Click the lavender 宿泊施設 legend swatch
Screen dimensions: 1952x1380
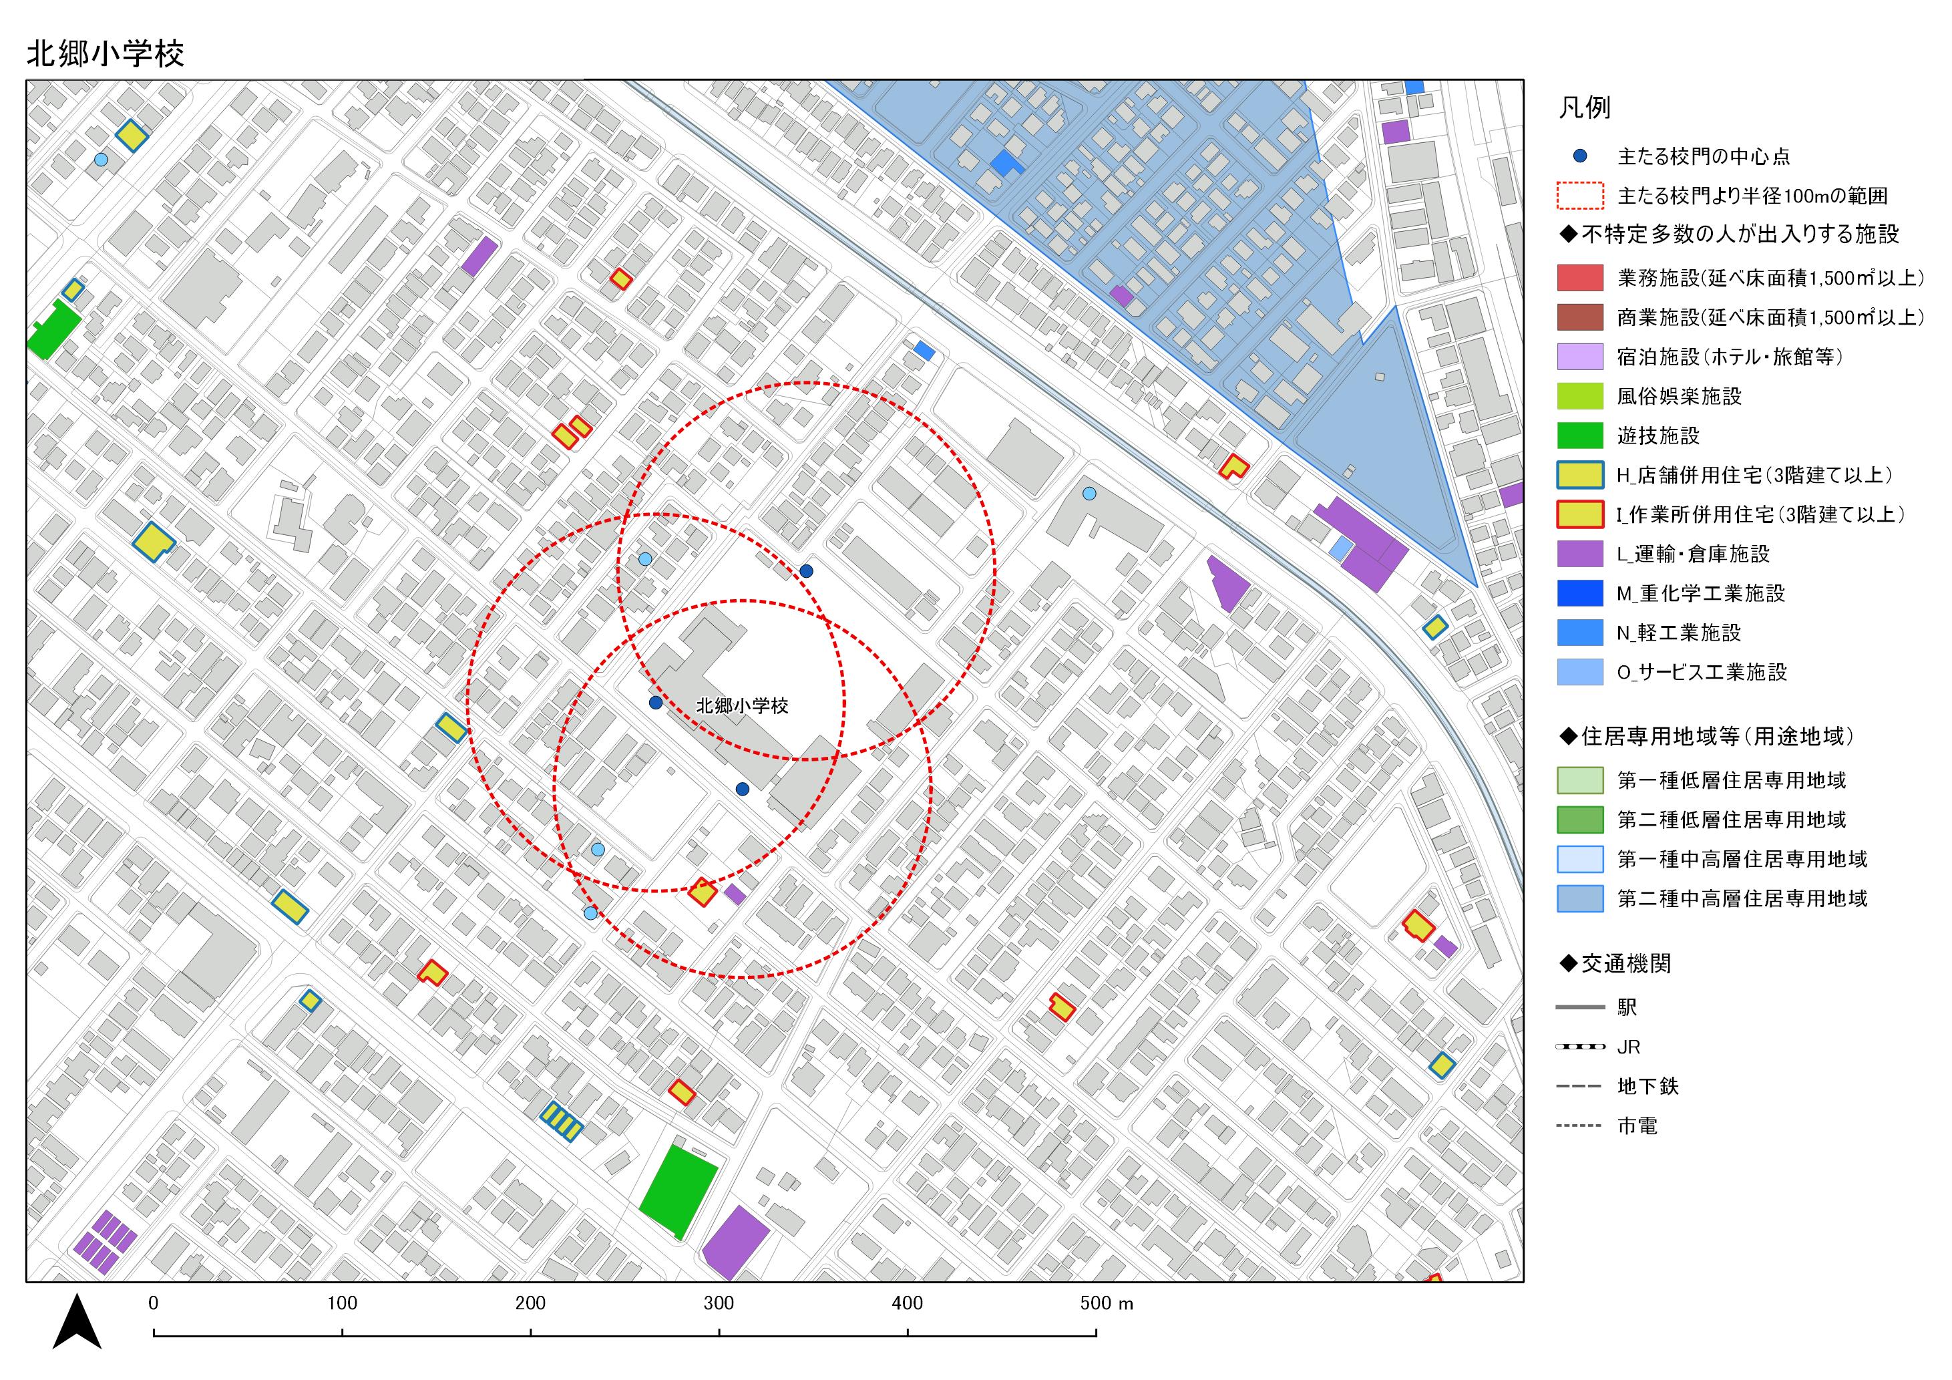(1579, 356)
